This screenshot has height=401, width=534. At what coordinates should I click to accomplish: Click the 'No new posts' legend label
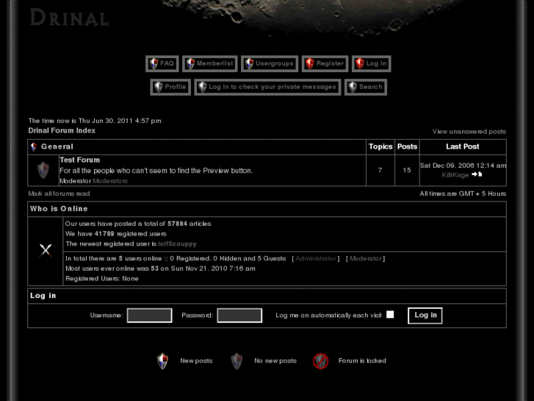point(275,361)
